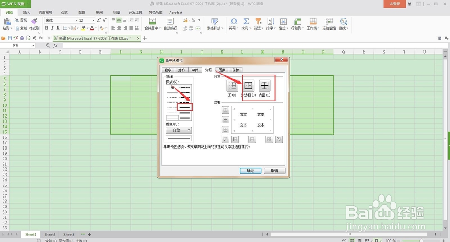Image resolution: width=450 pixels, height=242 pixels.
Task: Open the 页面布局 ribbon tab
Action: (45, 13)
